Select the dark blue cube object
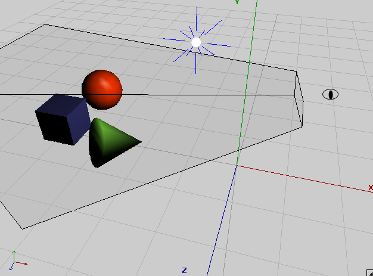The image size is (373, 276). click(63, 119)
